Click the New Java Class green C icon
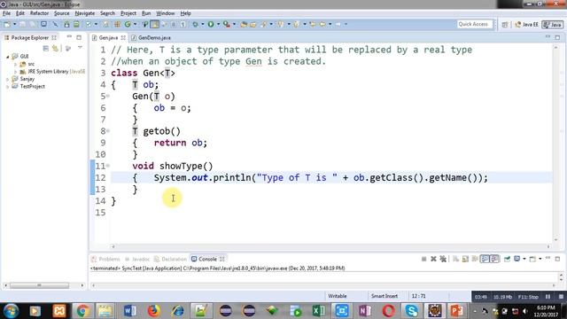This screenshot has height=319, width=567. [128, 24]
